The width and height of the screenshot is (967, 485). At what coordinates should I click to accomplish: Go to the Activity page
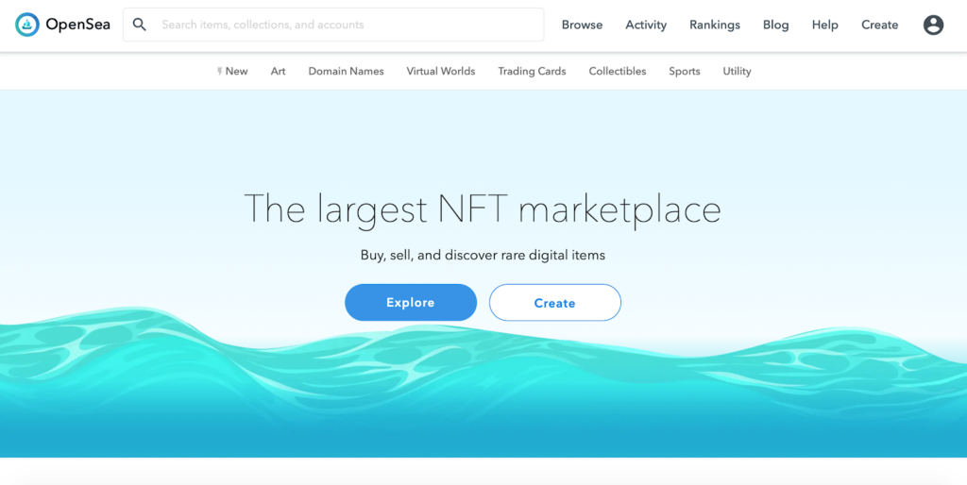pos(646,25)
